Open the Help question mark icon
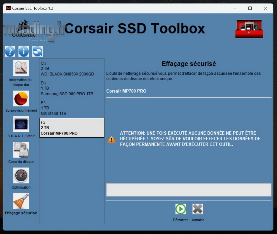The width and height of the screenshot is (277, 234). (10, 51)
